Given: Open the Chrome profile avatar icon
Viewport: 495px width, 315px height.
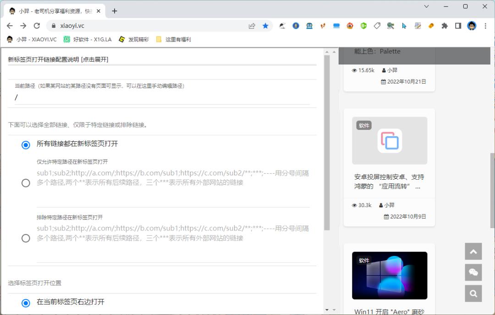Looking at the screenshot, I should 472,26.
